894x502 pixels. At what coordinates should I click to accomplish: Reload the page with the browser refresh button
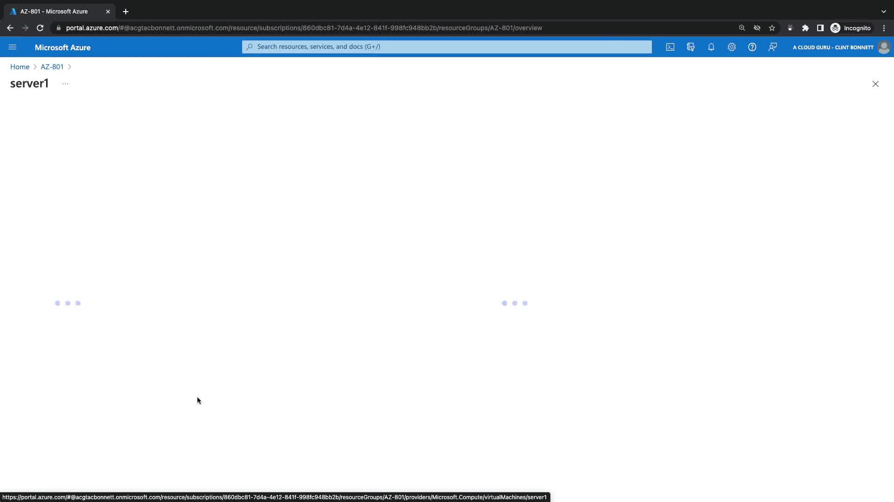(40, 28)
